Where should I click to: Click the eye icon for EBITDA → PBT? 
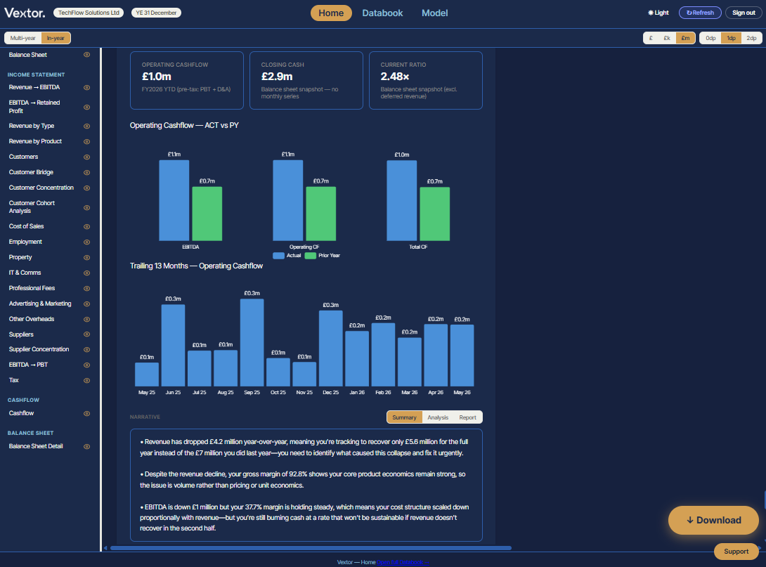point(86,365)
